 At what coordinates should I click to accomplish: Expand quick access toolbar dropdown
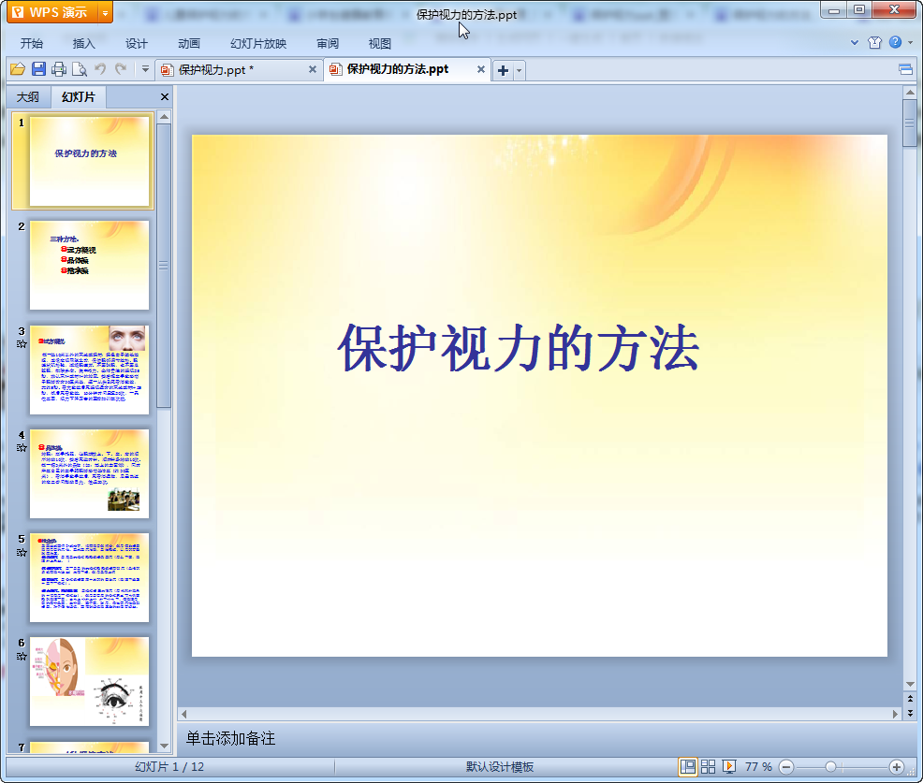point(145,69)
